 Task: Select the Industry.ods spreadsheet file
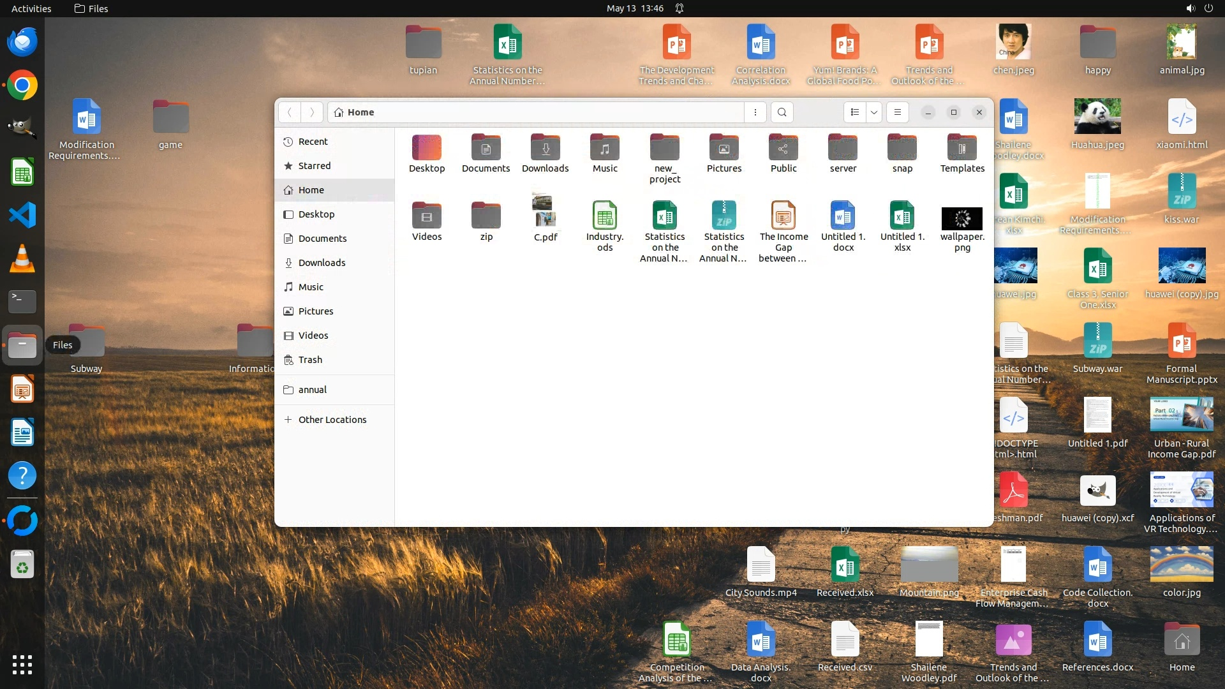coord(604,216)
